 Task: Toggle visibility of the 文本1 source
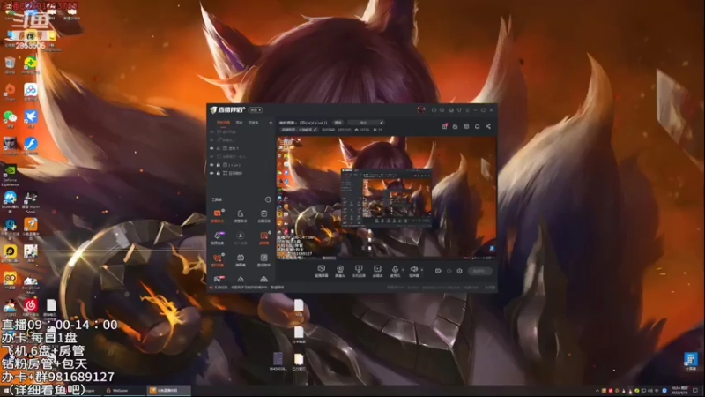(x=211, y=148)
